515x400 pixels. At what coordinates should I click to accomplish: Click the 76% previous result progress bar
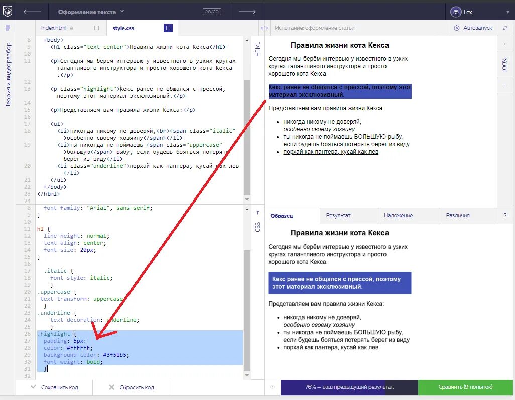click(x=349, y=387)
